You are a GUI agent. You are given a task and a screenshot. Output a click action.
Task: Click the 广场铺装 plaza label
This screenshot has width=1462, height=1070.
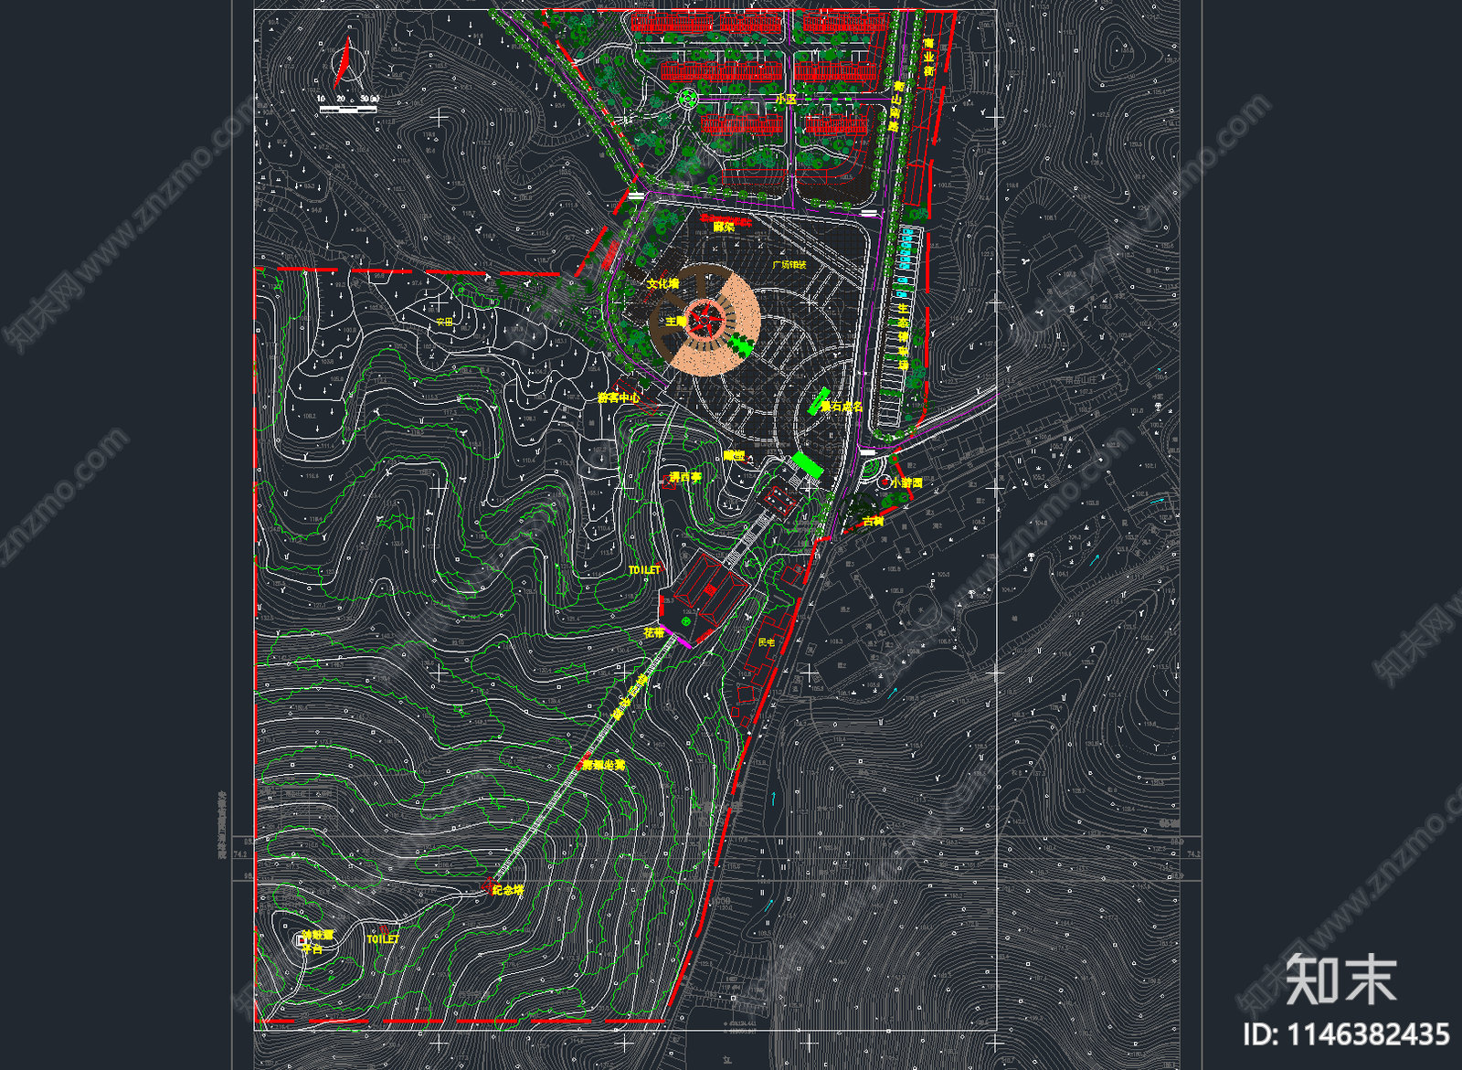click(x=789, y=264)
